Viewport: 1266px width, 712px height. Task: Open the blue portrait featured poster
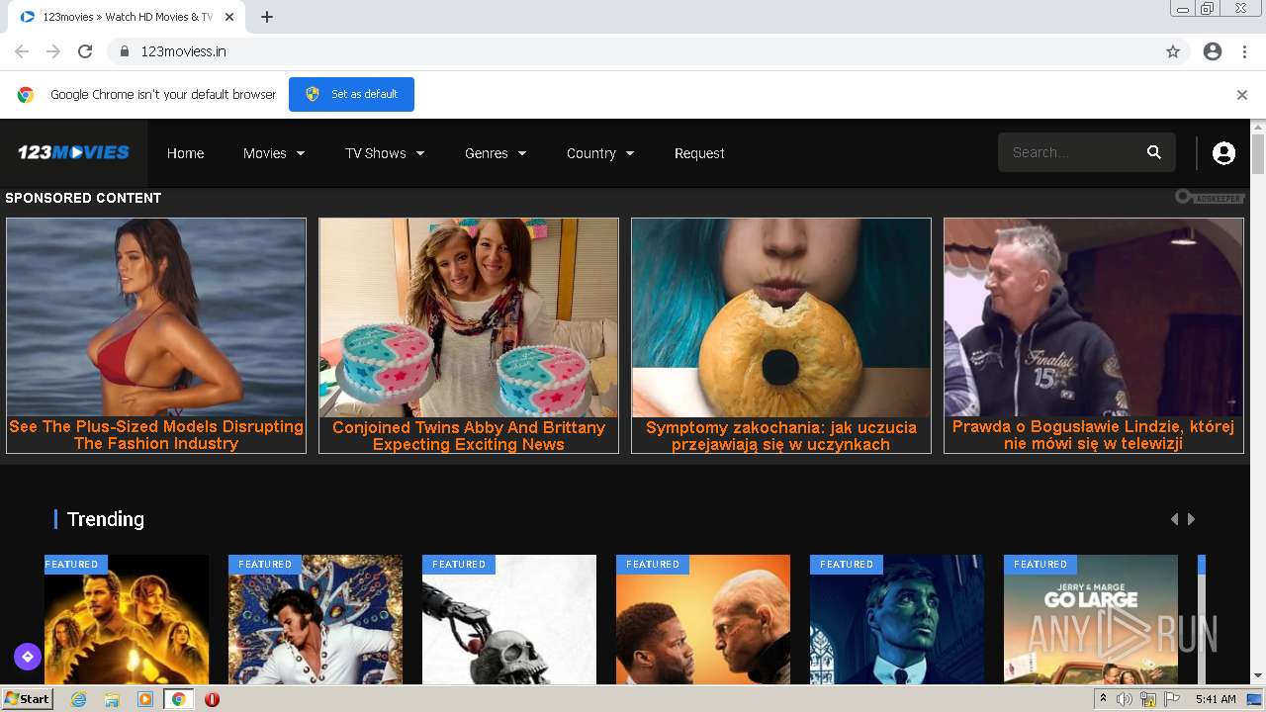coord(897,620)
